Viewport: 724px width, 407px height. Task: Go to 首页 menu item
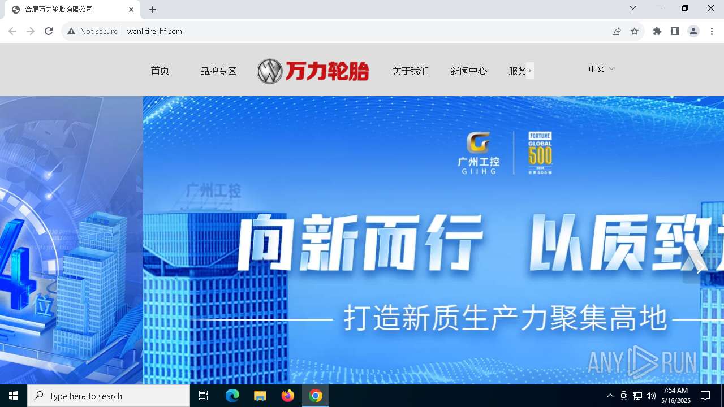[160, 71]
